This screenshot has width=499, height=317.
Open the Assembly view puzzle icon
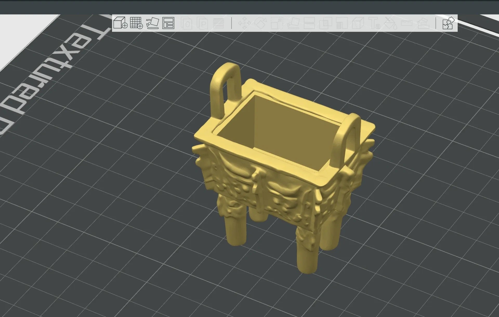[448, 23]
